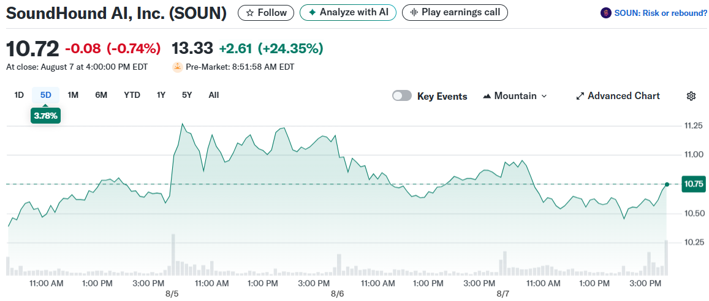Select the 1D time range tab

19,95
